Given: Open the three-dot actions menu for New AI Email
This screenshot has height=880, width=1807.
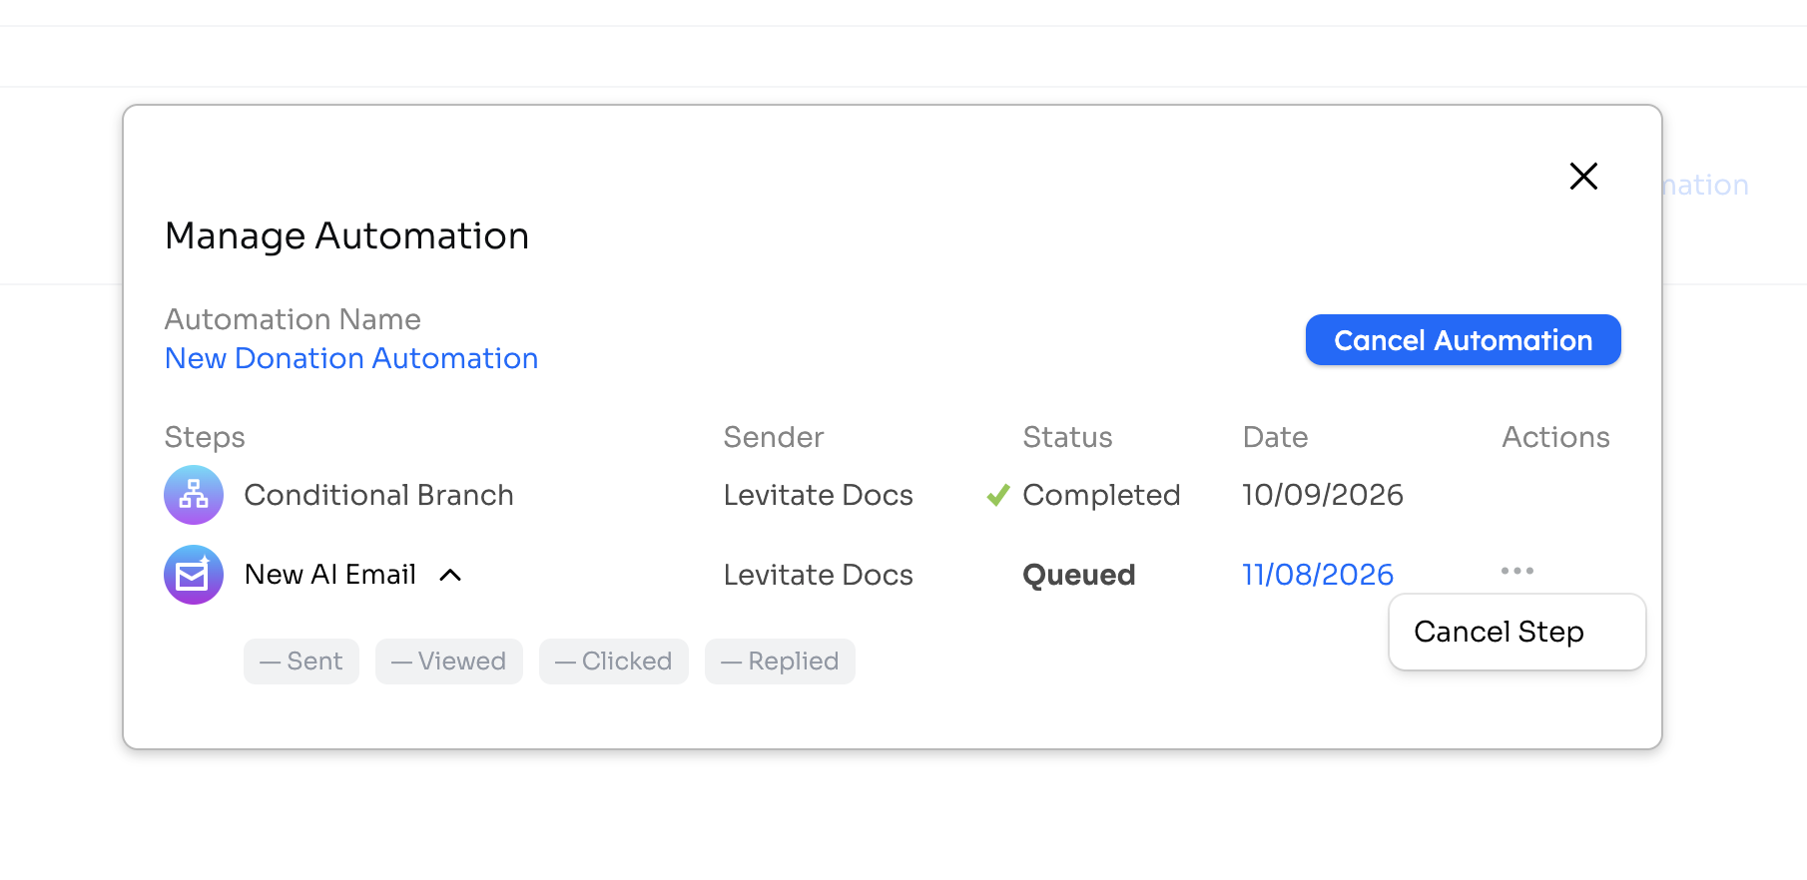Looking at the screenshot, I should pyautogui.click(x=1516, y=571).
